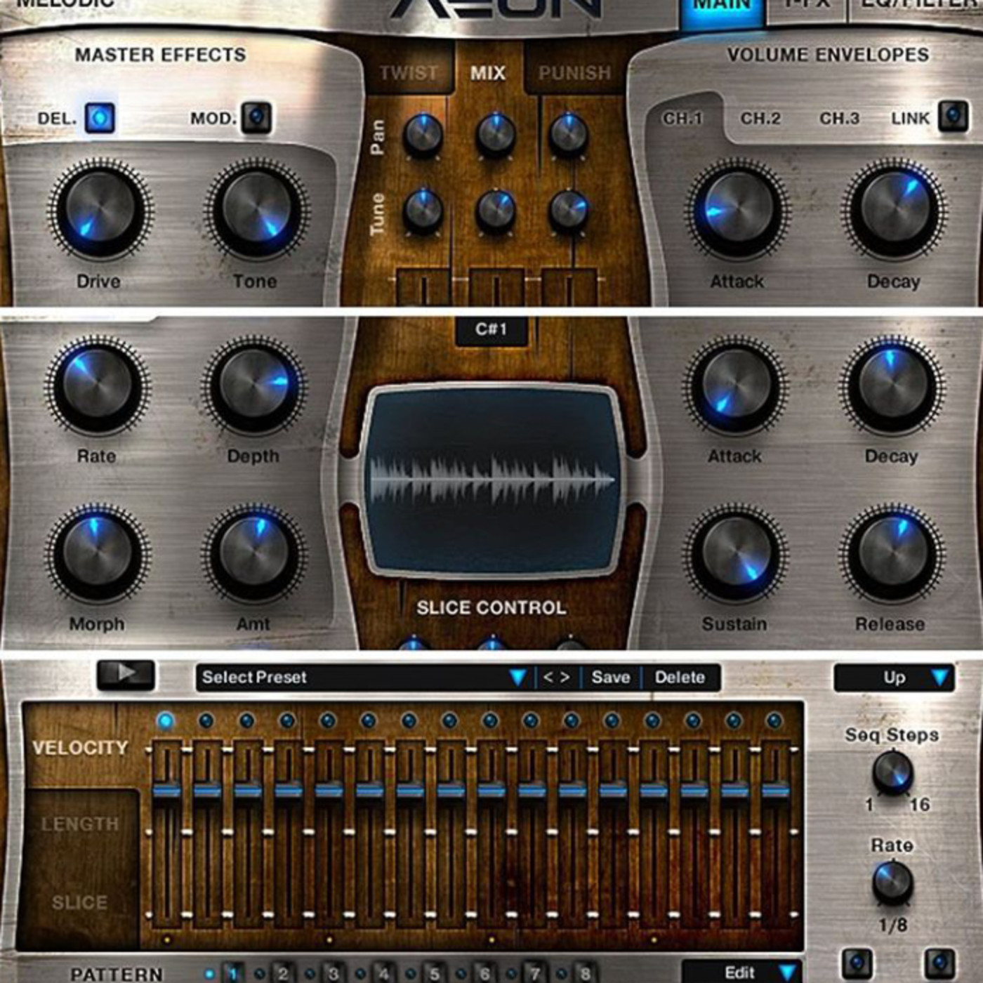Click the Save preset button
983x983 pixels.
611,678
